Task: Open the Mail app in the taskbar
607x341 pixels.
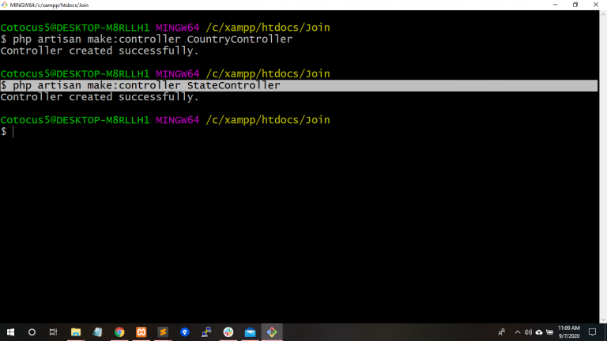Action: pyautogui.click(x=250, y=332)
